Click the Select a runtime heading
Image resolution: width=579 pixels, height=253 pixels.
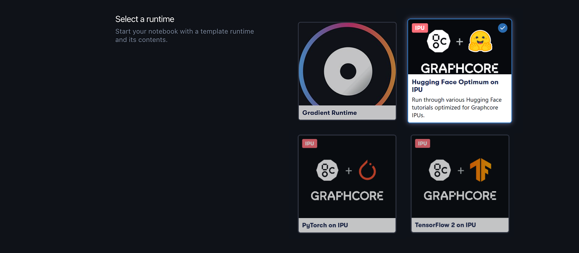[145, 19]
